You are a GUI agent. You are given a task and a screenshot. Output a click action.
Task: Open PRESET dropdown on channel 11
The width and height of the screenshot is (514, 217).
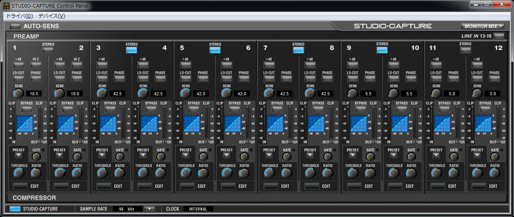coord(436,155)
